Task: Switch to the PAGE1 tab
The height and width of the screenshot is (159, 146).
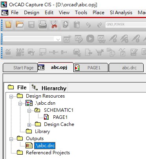Action: click(x=91, y=68)
